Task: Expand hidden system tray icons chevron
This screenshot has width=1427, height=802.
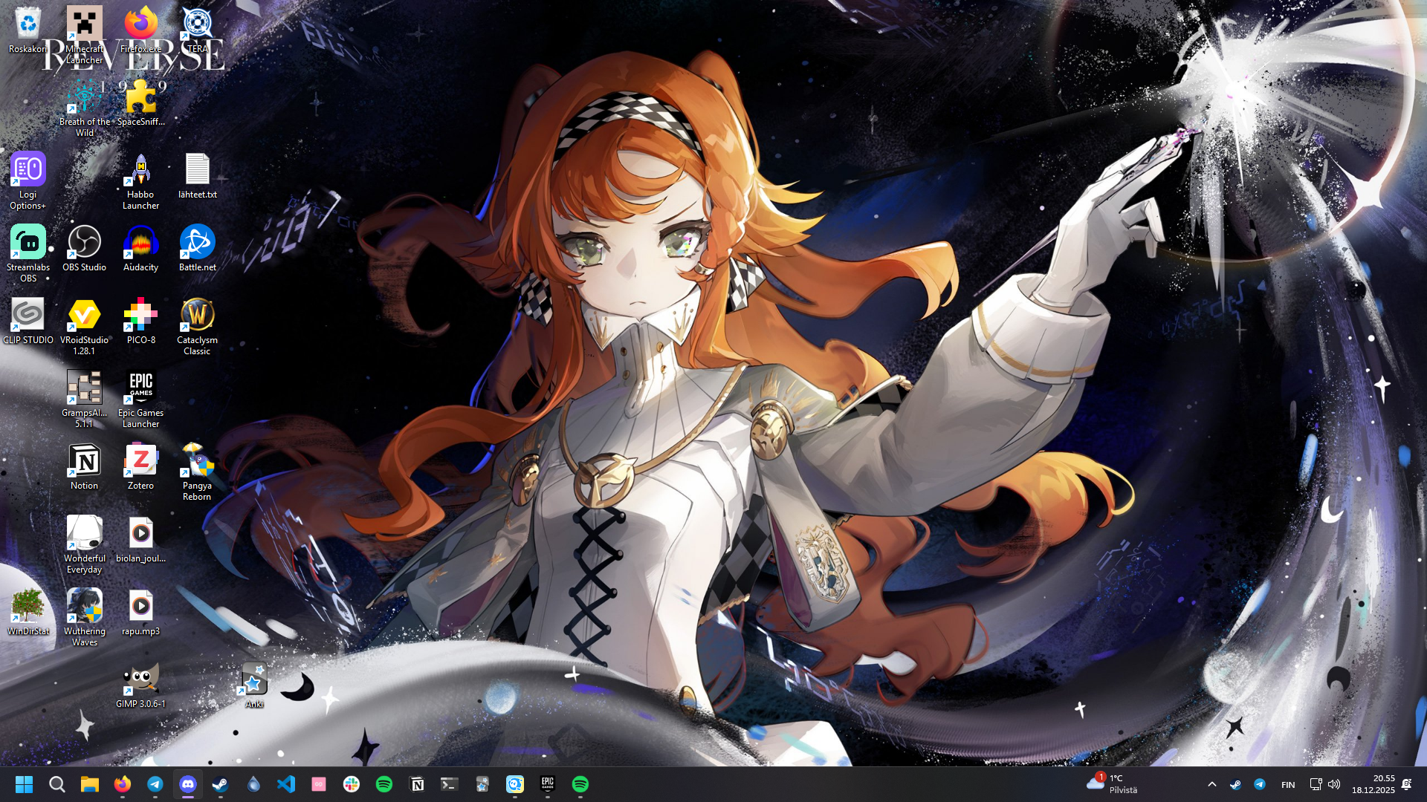Action: [1212, 784]
